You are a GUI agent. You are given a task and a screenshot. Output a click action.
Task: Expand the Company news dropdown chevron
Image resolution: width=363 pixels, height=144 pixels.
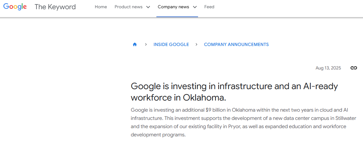(x=195, y=7)
